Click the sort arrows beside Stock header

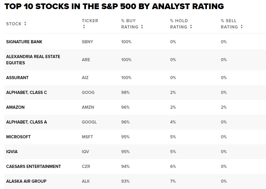[x=25, y=24]
